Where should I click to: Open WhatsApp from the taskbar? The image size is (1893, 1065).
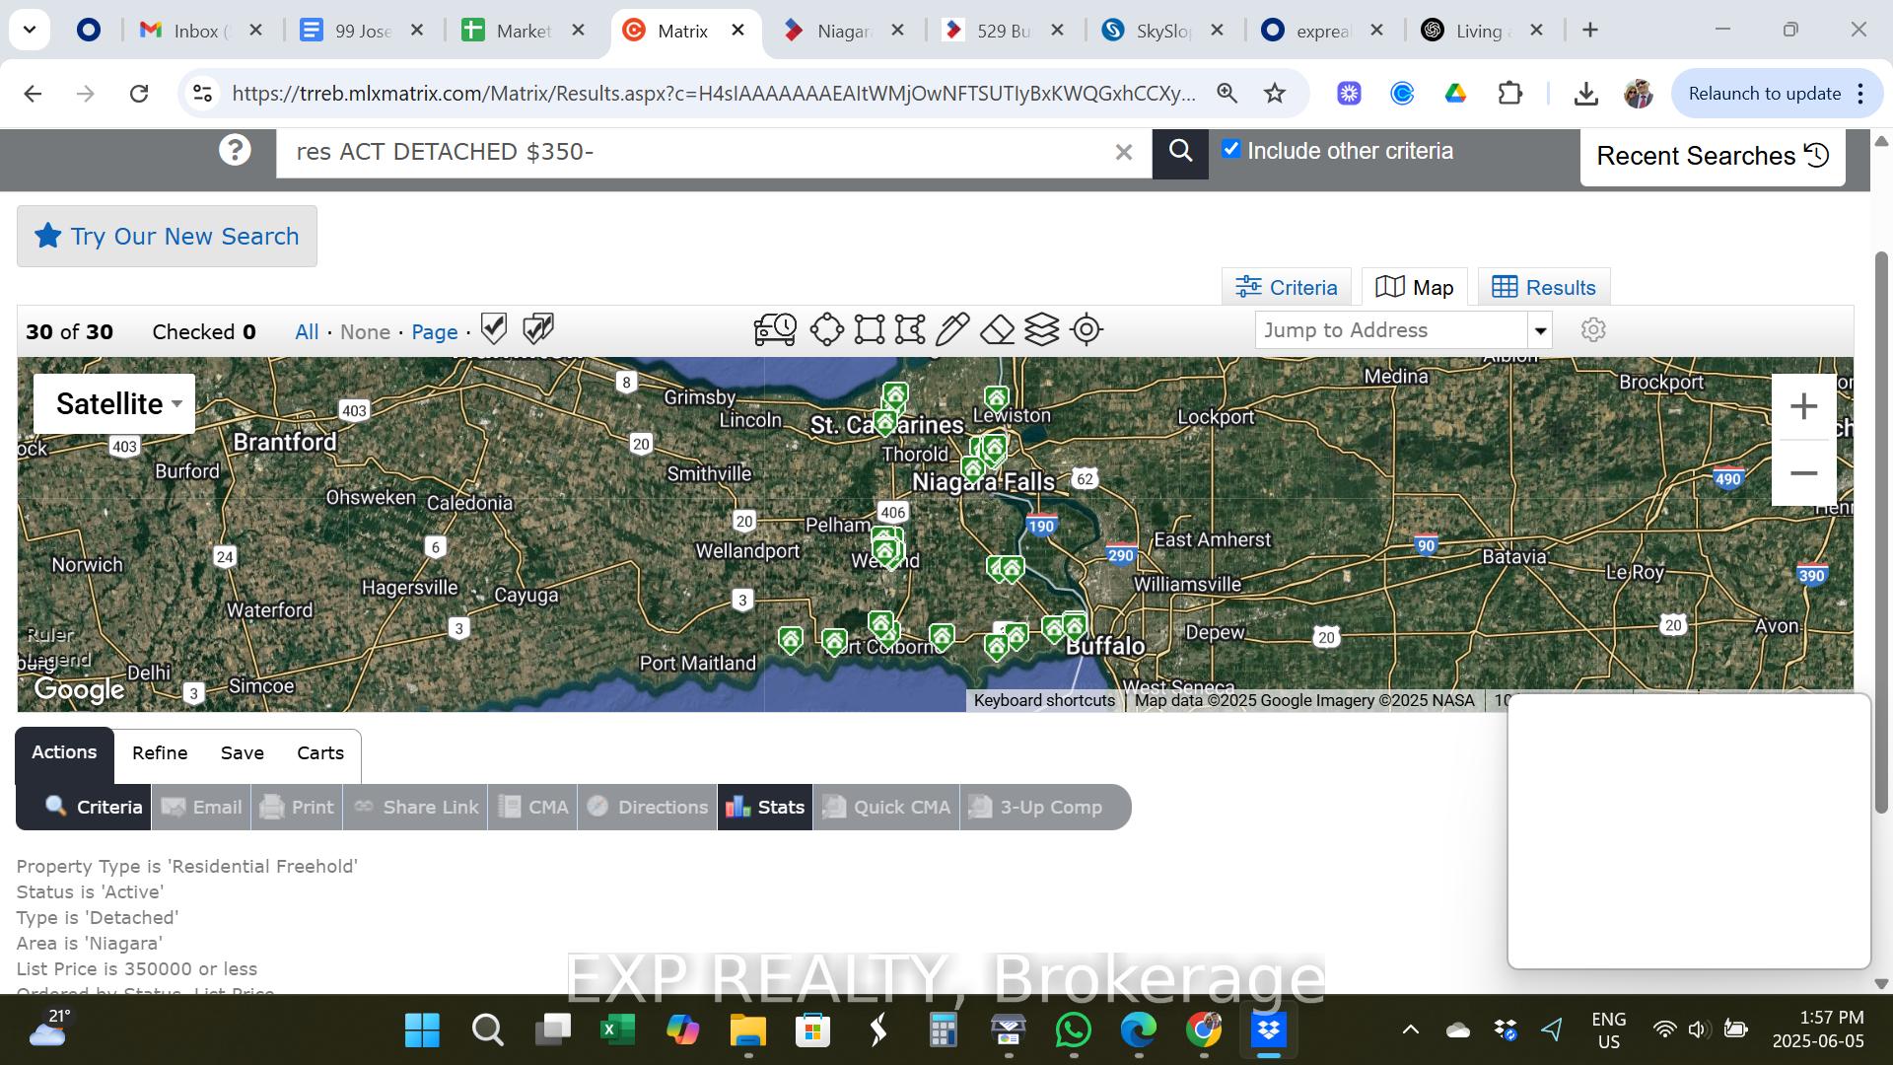tap(1073, 1030)
